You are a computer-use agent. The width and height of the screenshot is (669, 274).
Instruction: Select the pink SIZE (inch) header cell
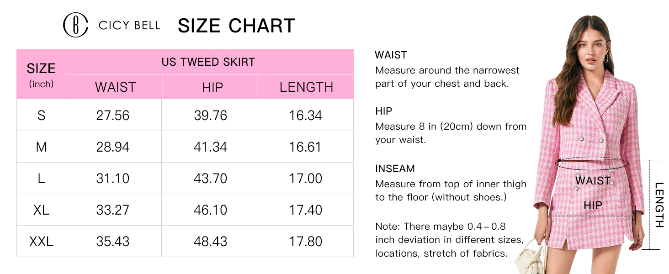(41, 74)
